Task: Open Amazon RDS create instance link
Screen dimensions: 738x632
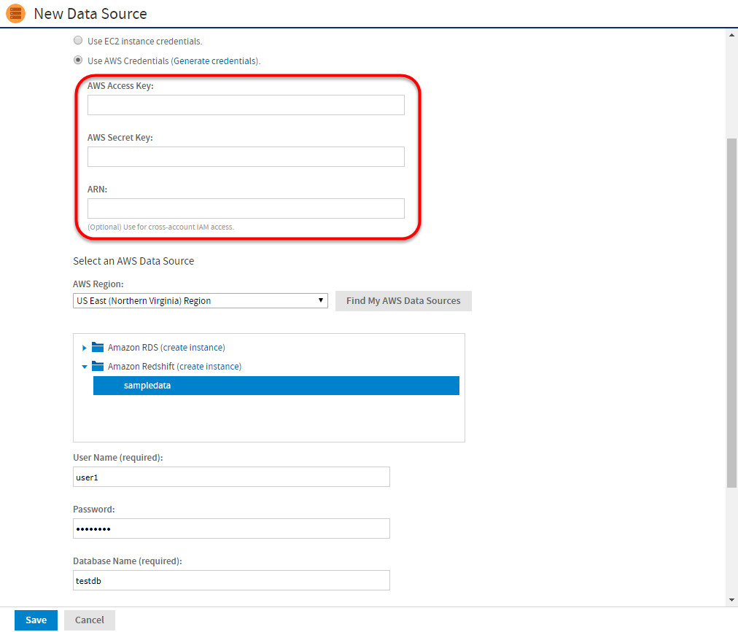Action: (x=194, y=348)
